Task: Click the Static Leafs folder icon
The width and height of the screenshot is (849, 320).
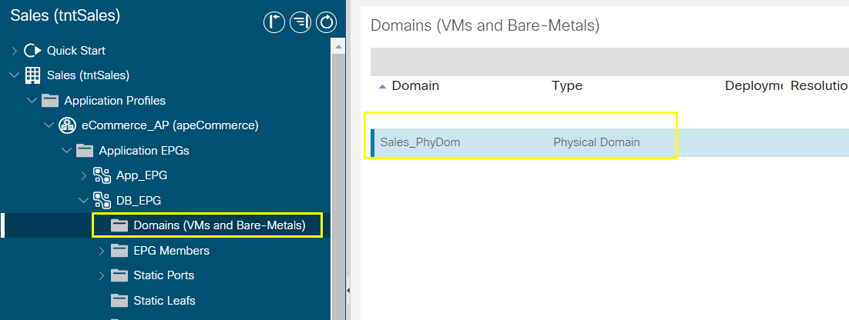Action: point(119,301)
